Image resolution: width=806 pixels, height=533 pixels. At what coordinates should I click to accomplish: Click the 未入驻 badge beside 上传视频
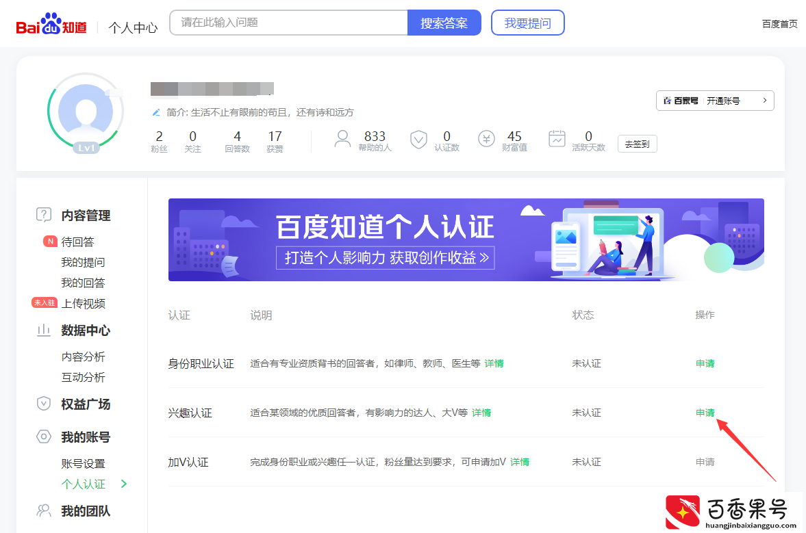(x=45, y=303)
